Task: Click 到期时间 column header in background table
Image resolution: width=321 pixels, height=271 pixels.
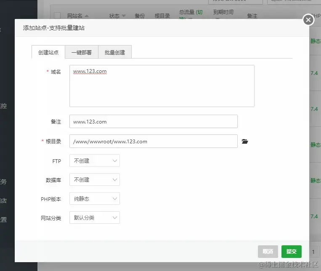Action: [223, 12]
